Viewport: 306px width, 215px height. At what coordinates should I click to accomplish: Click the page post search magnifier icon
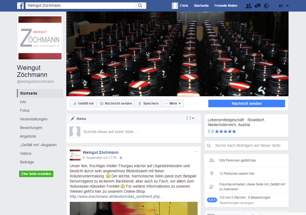point(209,146)
